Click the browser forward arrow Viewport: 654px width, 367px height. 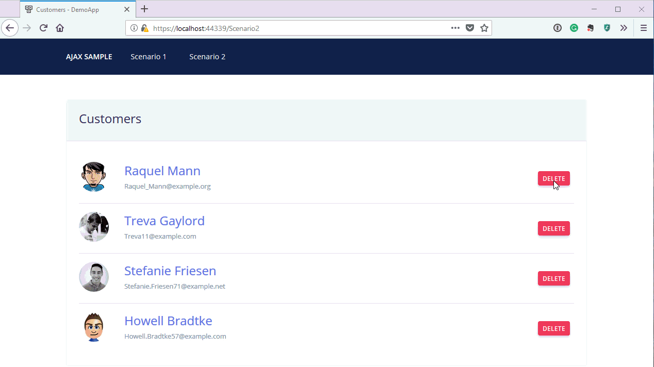(27, 28)
